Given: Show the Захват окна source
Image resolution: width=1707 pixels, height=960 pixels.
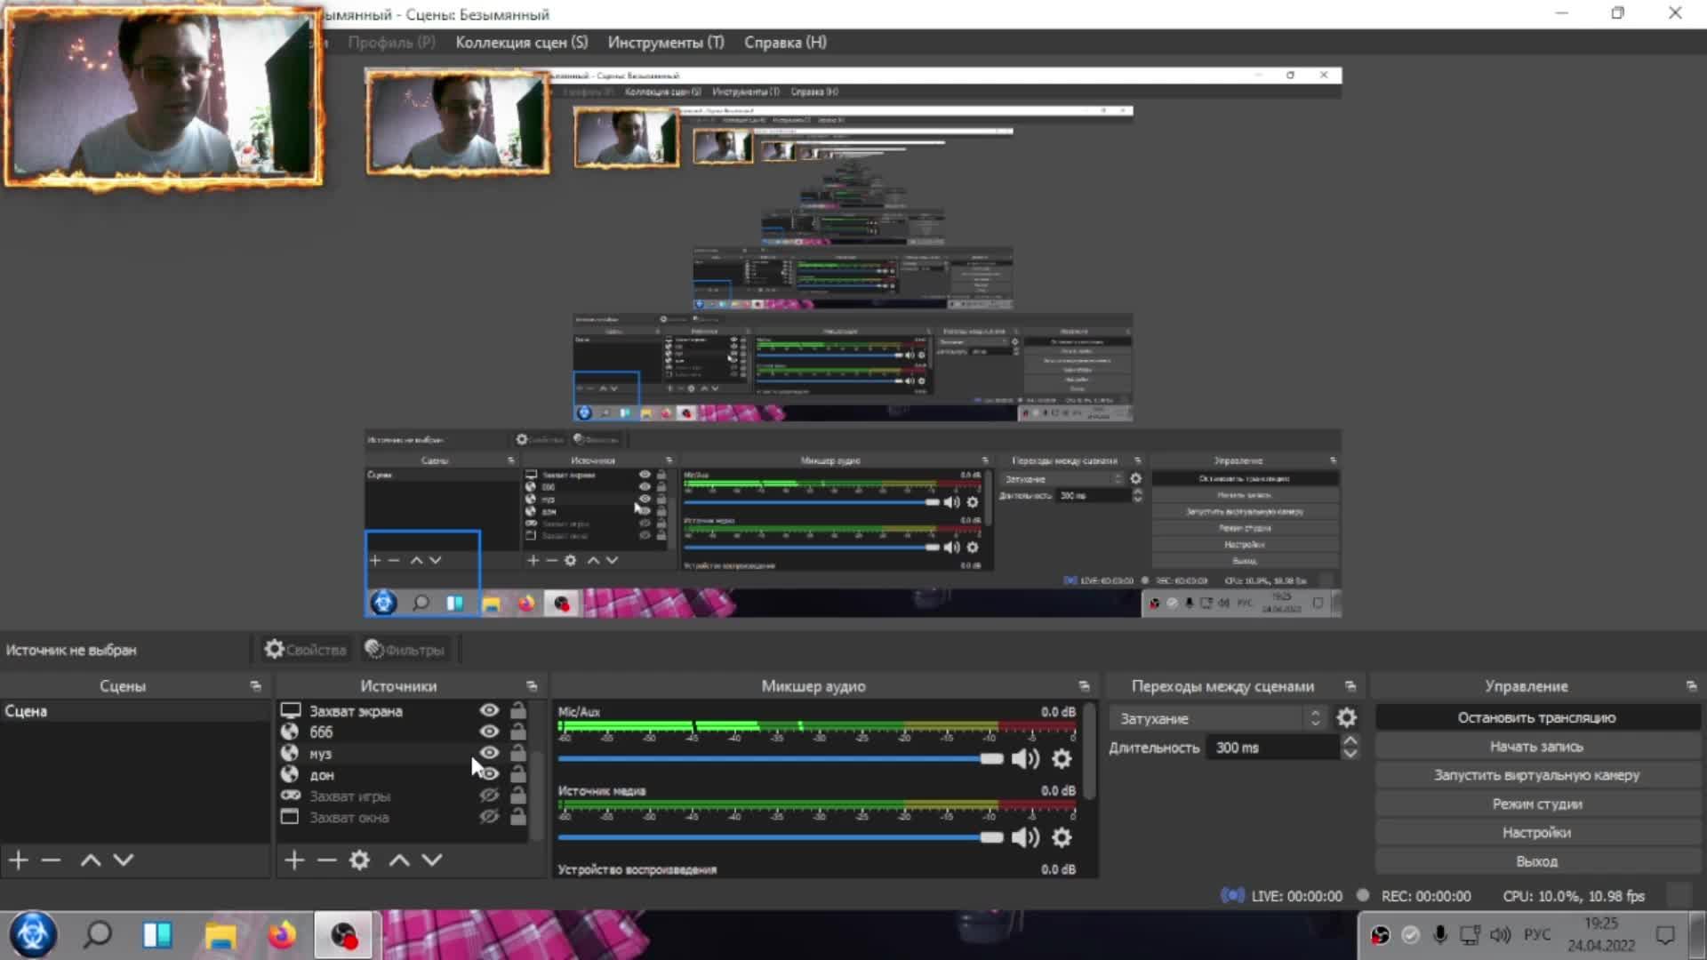Looking at the screenshot, I should click(489, 817).
